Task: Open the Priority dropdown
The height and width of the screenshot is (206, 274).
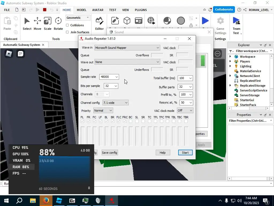Action: pyautogui.click(x=103, y=111)
